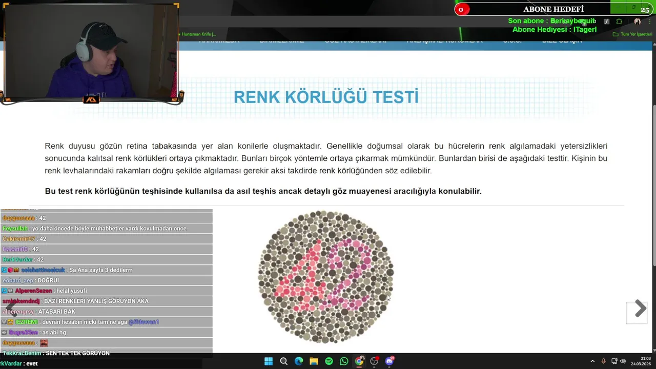Open the Windows Start menu
656x369 pixels.
[x=269, y=361]
